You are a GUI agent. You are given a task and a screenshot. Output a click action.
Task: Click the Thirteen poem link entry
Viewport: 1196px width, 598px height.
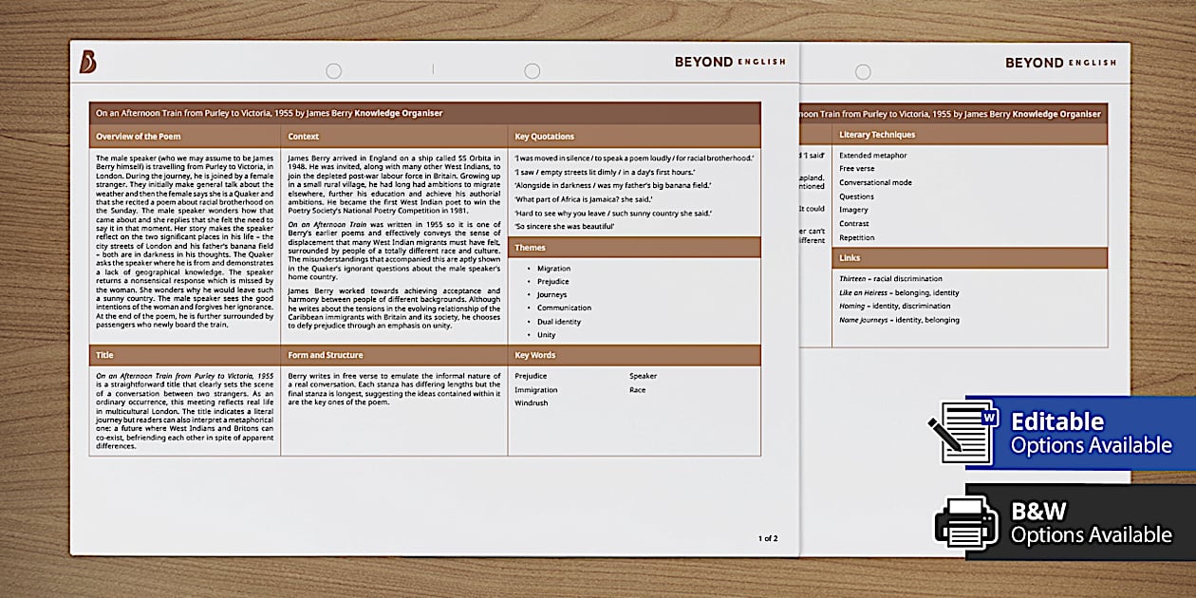pyautogui.click(x=890, y=279)
